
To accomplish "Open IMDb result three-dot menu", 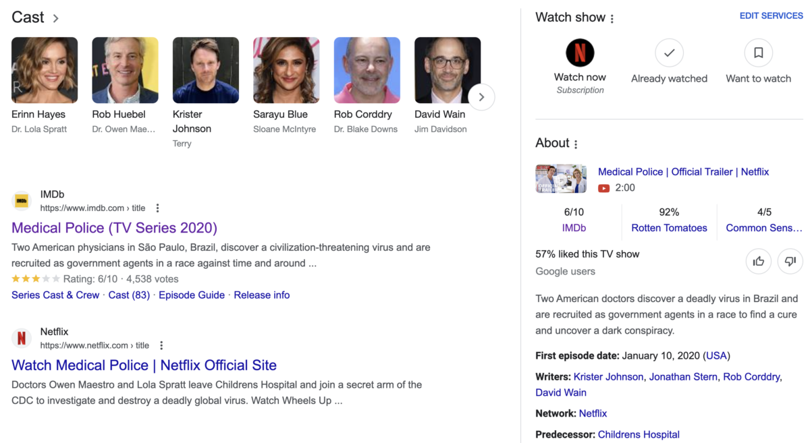I will [x=157, y=208].
